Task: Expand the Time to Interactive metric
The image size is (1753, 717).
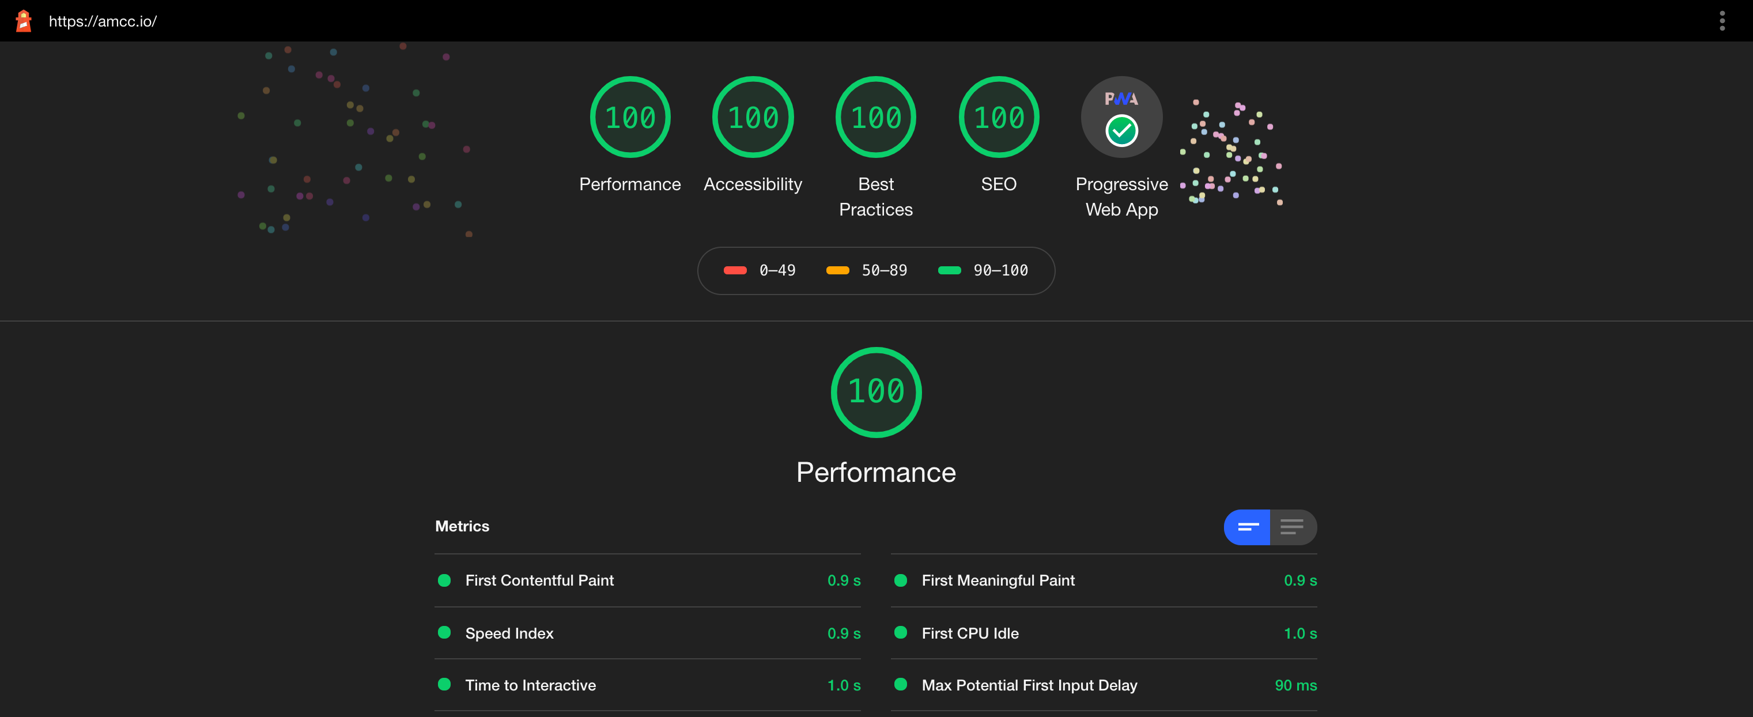Action: point(530,685)
